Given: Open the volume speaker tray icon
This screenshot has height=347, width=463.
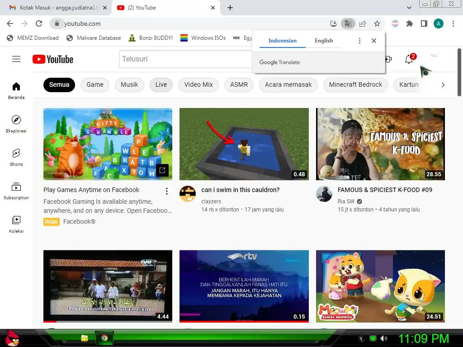Looking at the screenshot, I should pyautogui.click(x=383, y=338).
